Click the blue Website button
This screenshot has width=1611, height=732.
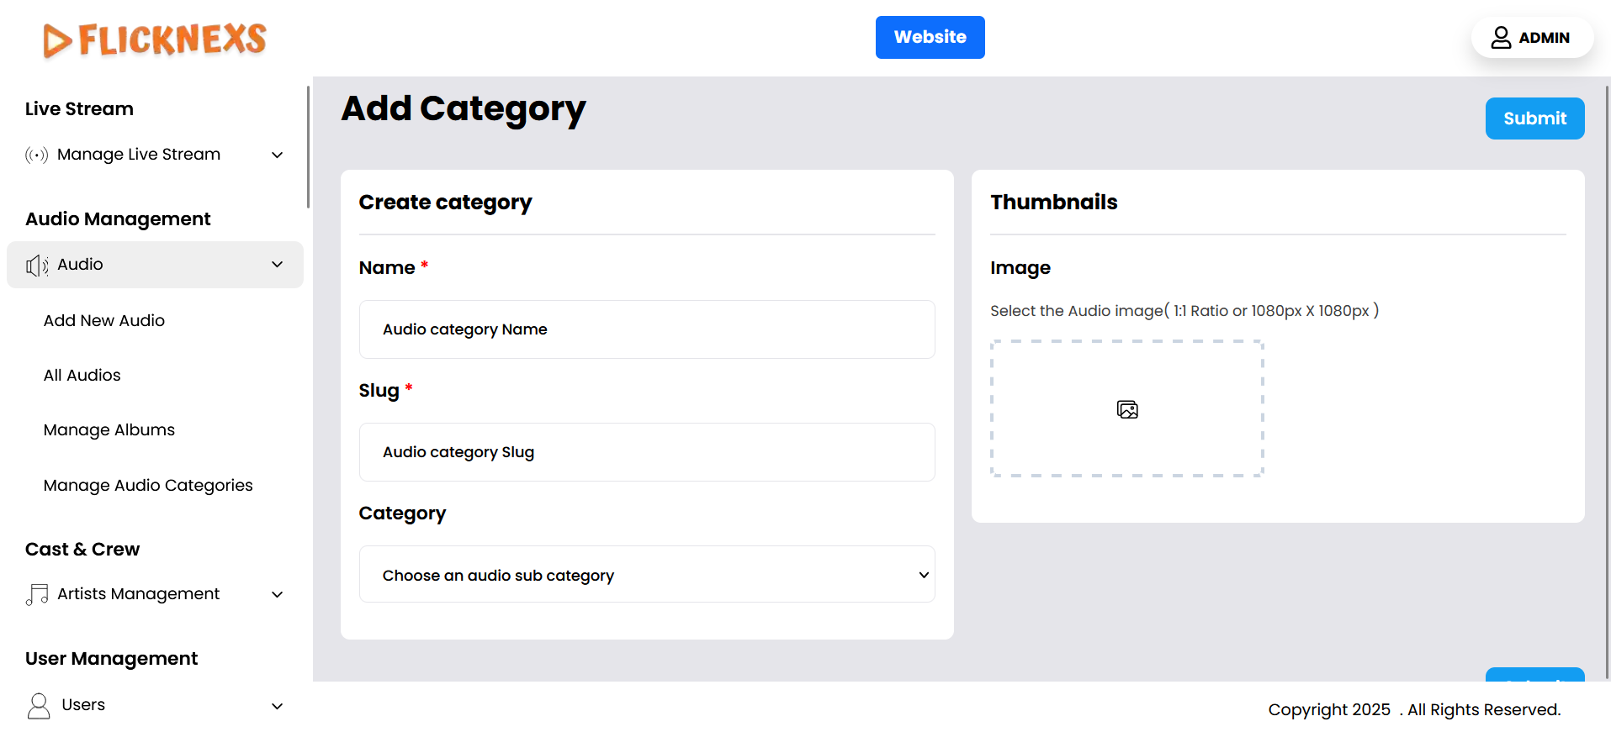tap(930, 37)
